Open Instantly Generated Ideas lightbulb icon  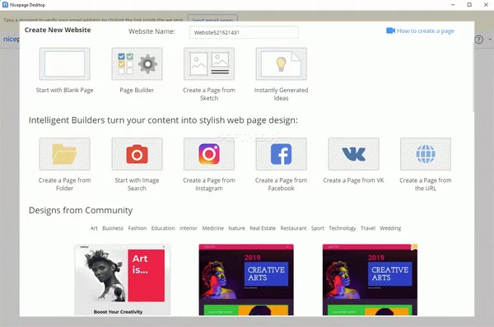click(281, 64)
